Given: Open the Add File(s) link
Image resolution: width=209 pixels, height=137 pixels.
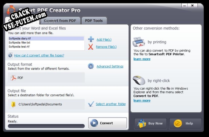Looking at the screenshot, I should [104, 39].
